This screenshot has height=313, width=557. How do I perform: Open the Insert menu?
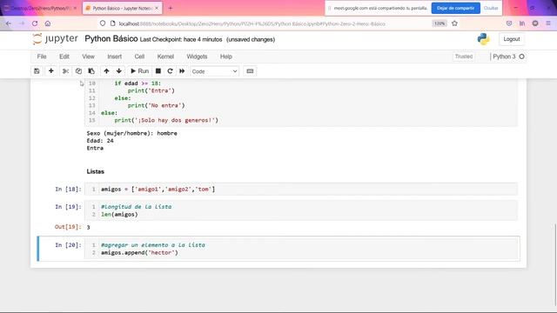(x=114, y=57)
